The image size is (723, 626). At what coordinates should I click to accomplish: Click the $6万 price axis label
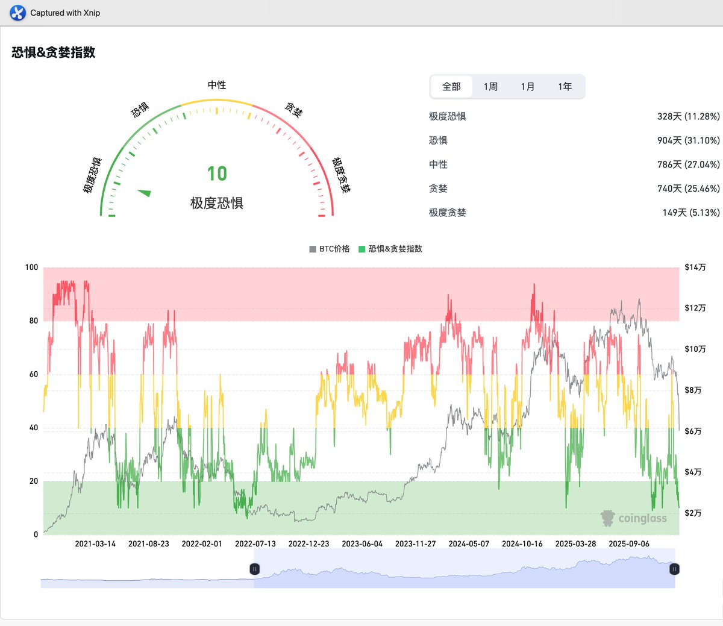point(693,431)
